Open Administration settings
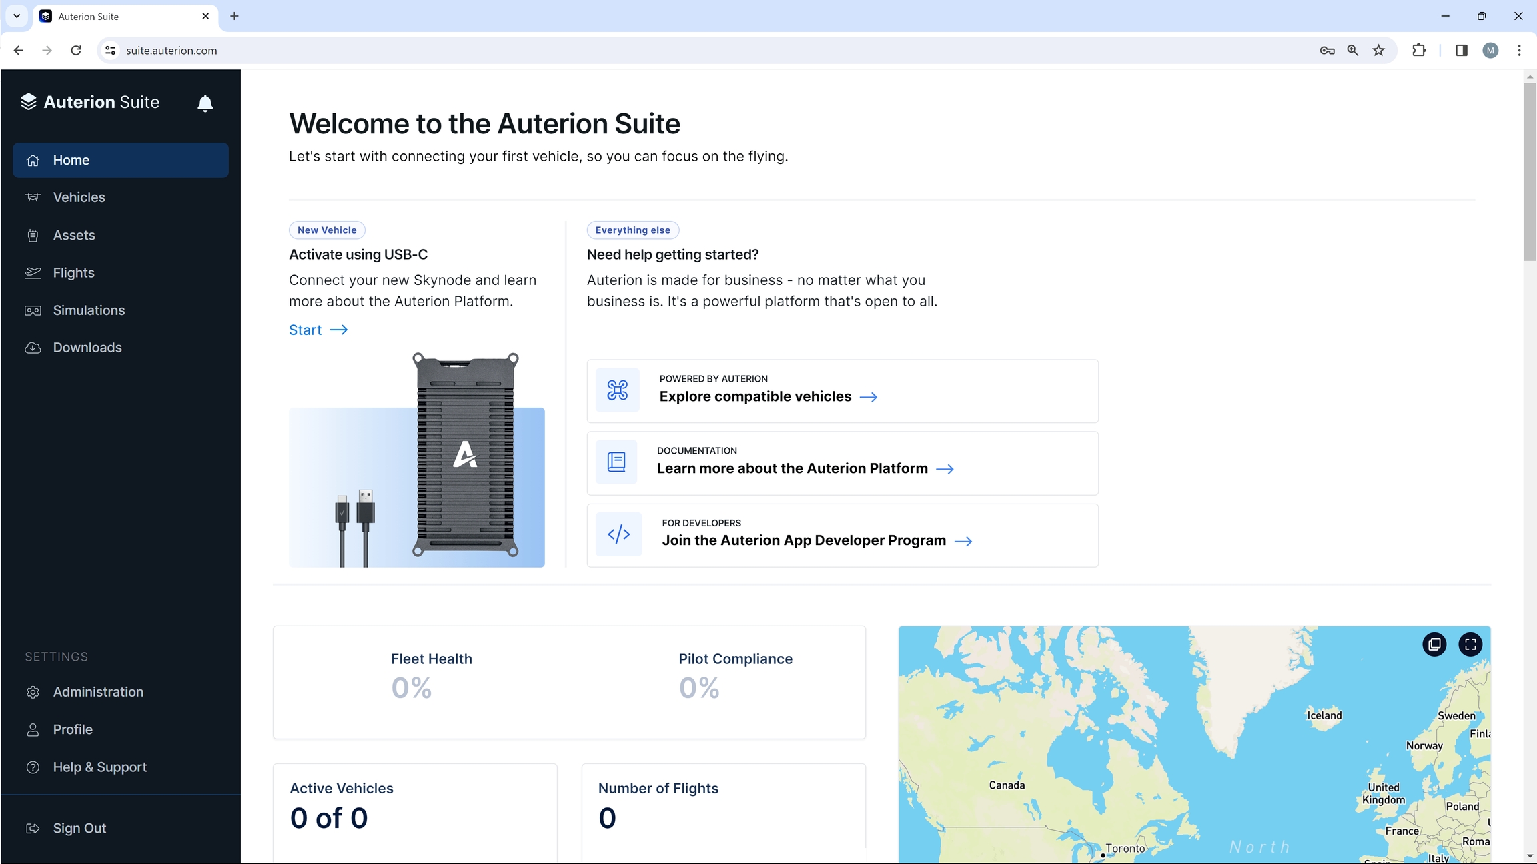Image resolution: width=1537 pixels, height=864 pixels. 98,692
